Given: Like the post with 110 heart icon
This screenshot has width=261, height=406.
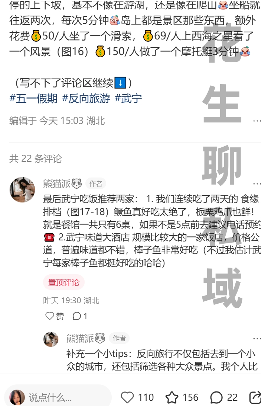Looking at the screenshot, I should click(127, 397).
